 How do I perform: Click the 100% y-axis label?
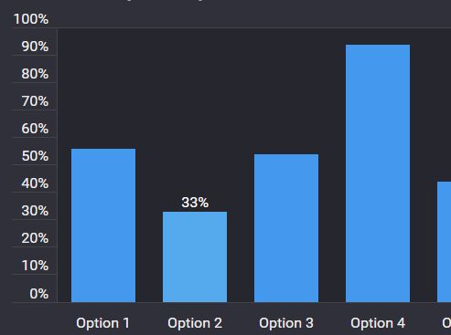click(x=31, y=19)
